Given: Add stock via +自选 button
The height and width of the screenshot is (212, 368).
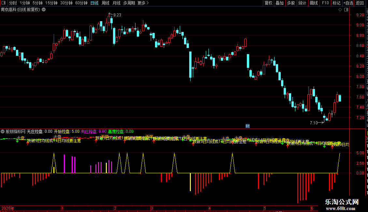Looking at the screenshot, I should pyautogui.click(x=348, y=3).
